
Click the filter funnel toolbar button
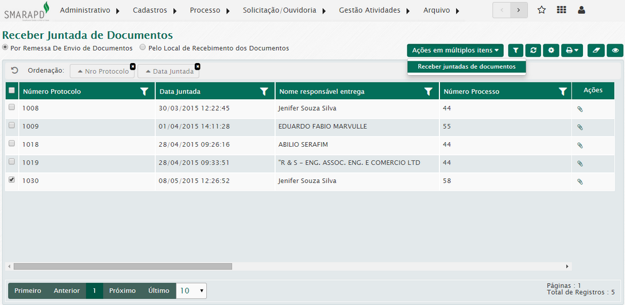[x=516, y=50]
